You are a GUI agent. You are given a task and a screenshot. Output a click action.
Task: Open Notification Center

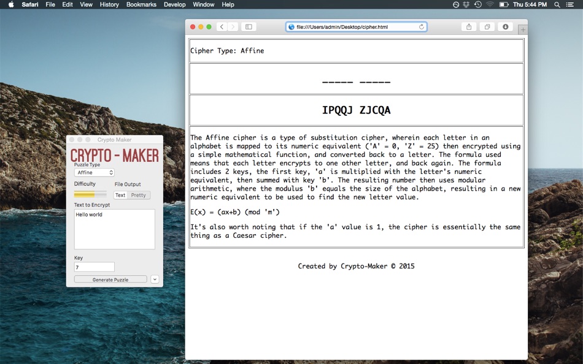coord(569,4)
